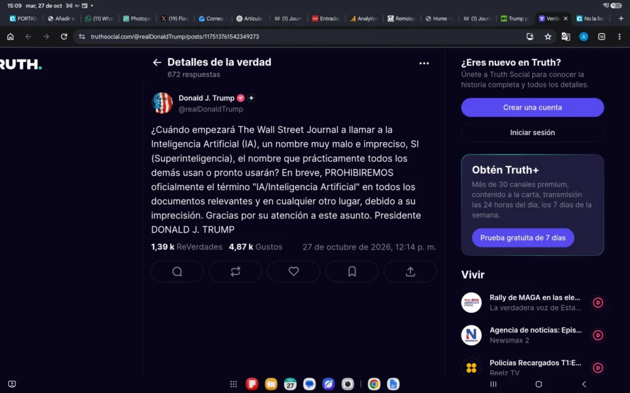Click Donald J. Trump's profile avatar
Screen dimensions: 630x393
[x=162, y=103]
